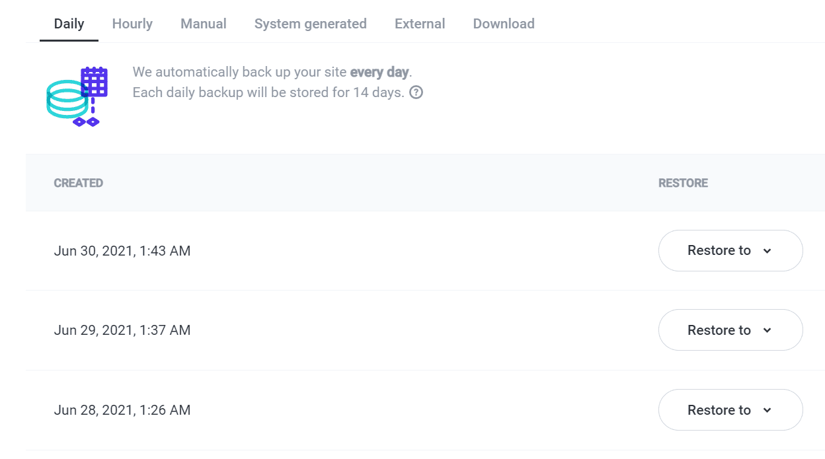
Task: Click the CREATED column header
Action: 78,183
